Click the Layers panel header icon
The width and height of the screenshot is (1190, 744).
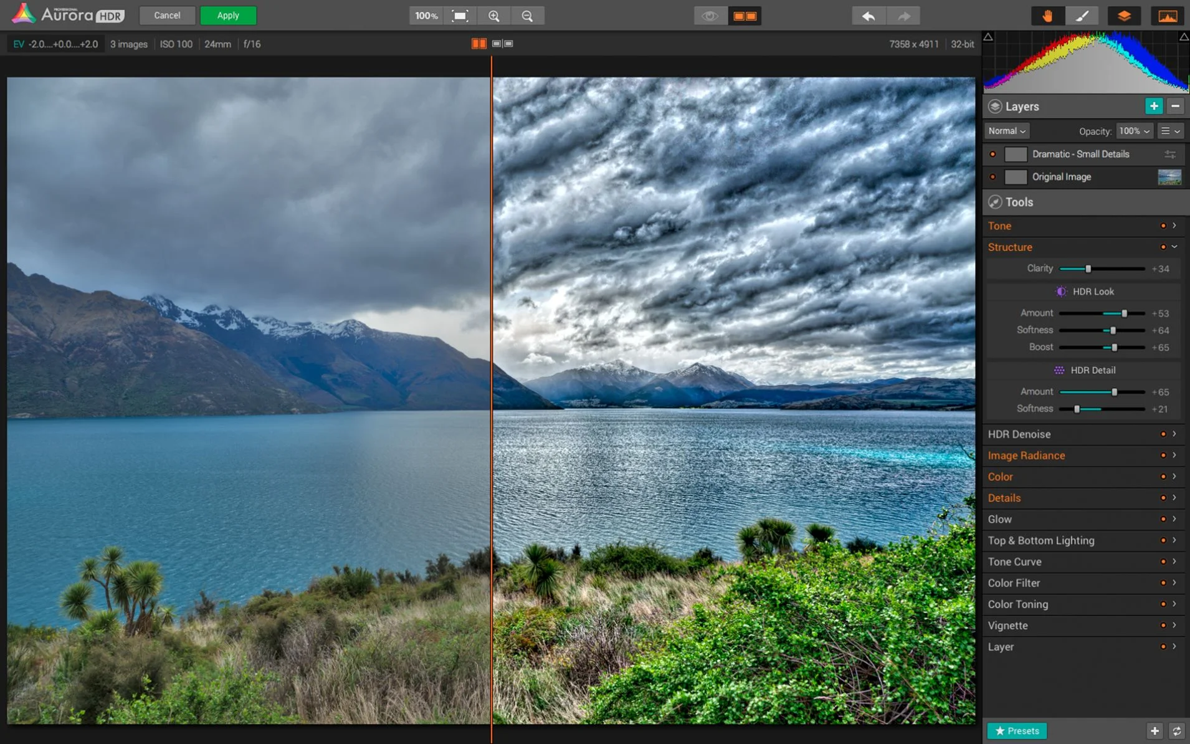[995, 107]
